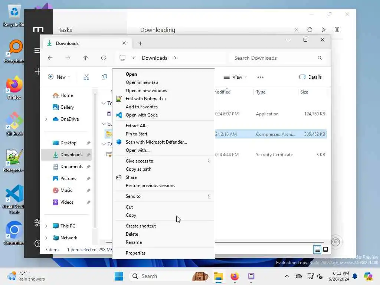Click the File Explorer taskbar icon

pyautogui.click(x=218, y=276)
